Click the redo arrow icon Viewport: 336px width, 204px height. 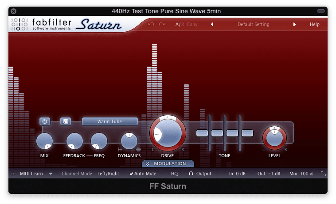(x=162, y=24)
